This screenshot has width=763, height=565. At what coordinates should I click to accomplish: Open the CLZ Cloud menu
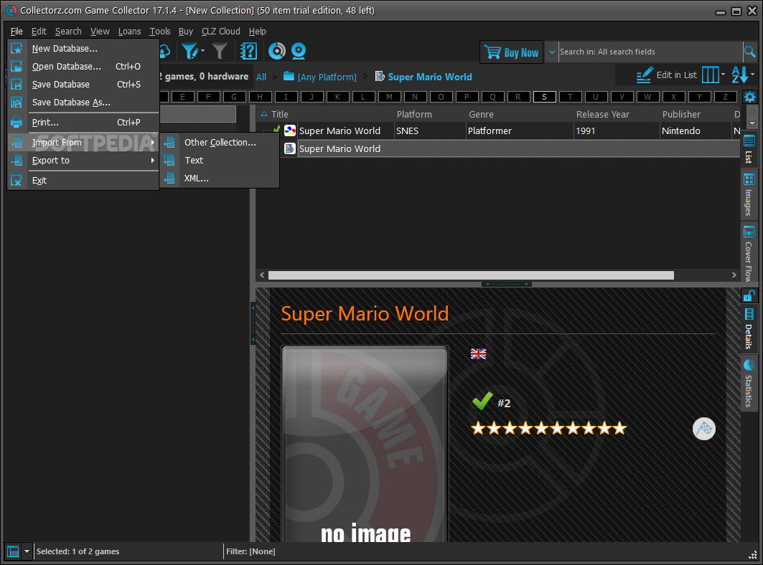(221, 32)
